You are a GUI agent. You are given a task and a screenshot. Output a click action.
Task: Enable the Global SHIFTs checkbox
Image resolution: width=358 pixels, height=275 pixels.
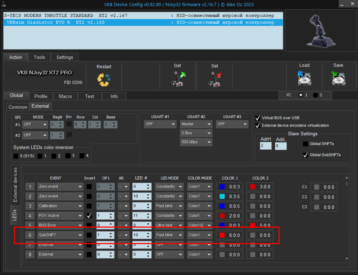tap(305, 144)
